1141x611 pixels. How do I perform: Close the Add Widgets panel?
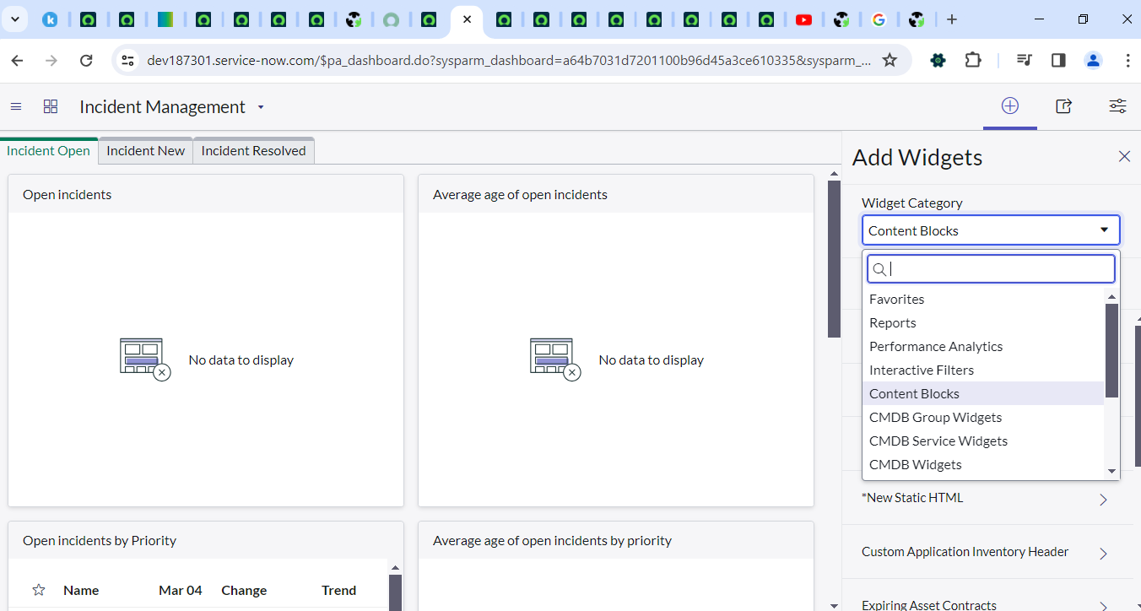[1124, 156]
